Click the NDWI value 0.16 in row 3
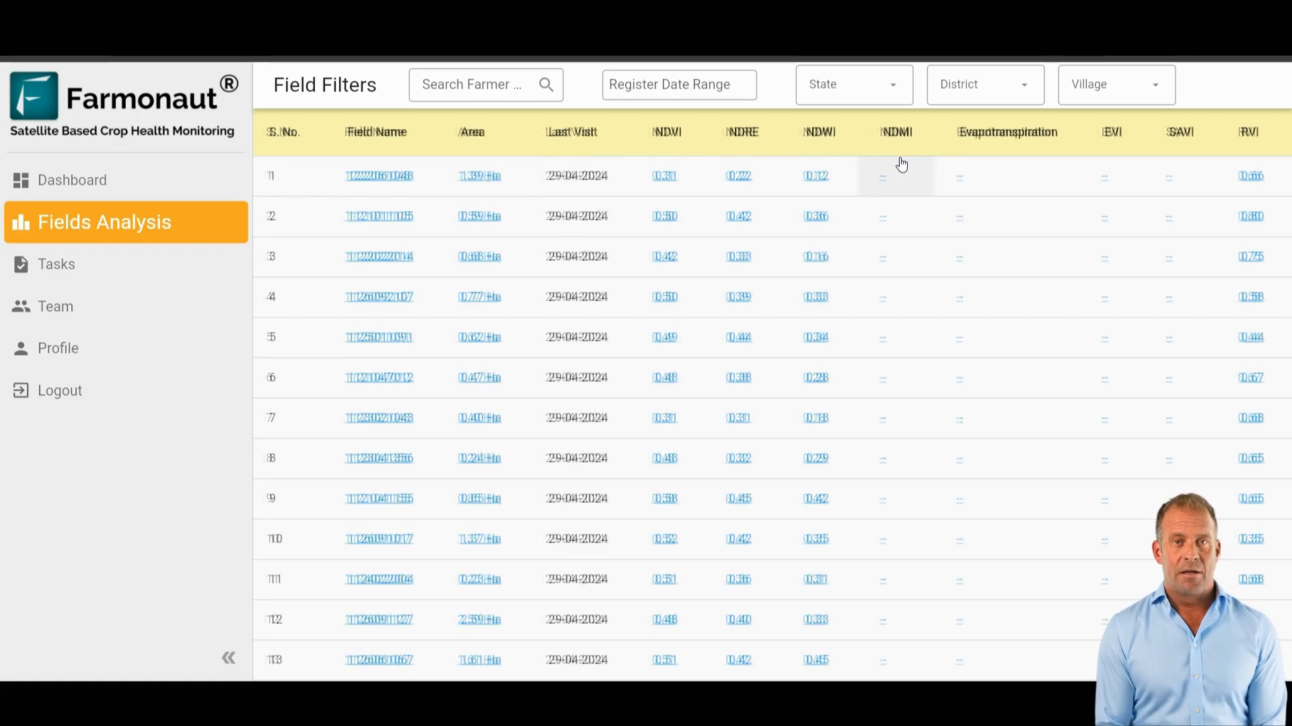 coord(816,257)
